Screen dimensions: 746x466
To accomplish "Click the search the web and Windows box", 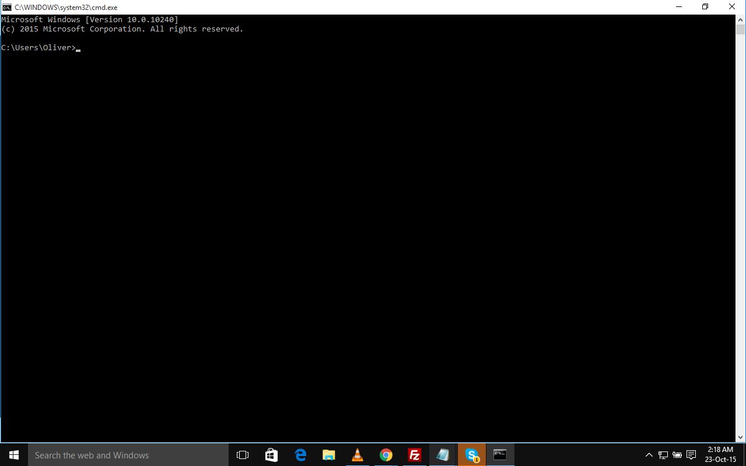I will [x=128, y=454].
